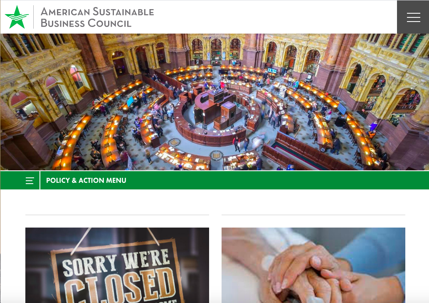Expand the Policy & Action hamburger icon
The height and width of the screenshot is (303, 429).
30,180
